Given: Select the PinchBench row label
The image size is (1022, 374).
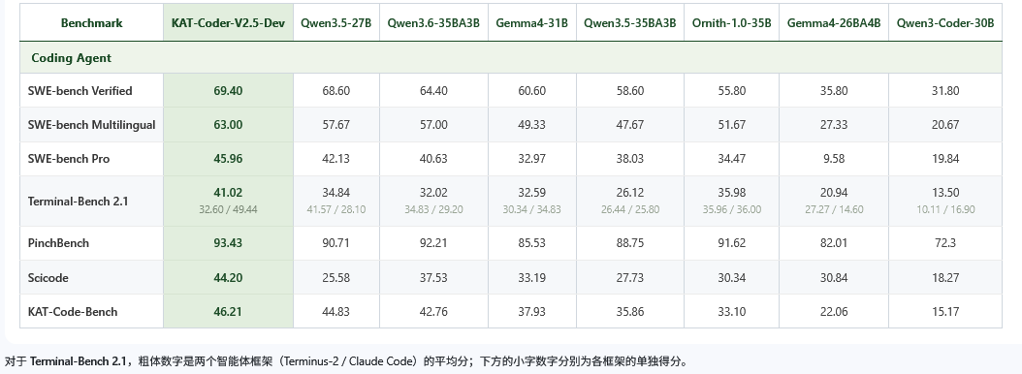Looking at the screenshot, I should [x=58, y=243].
